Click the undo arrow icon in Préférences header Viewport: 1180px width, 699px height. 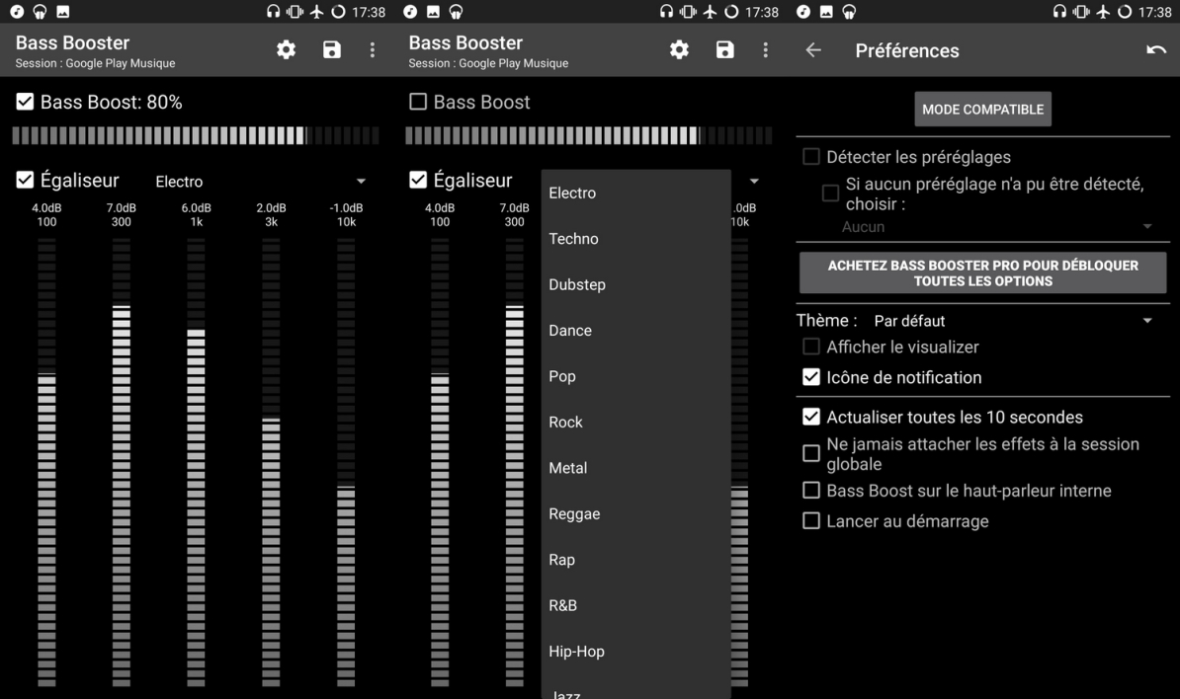pyautogui.click(x=1155, y=50)
